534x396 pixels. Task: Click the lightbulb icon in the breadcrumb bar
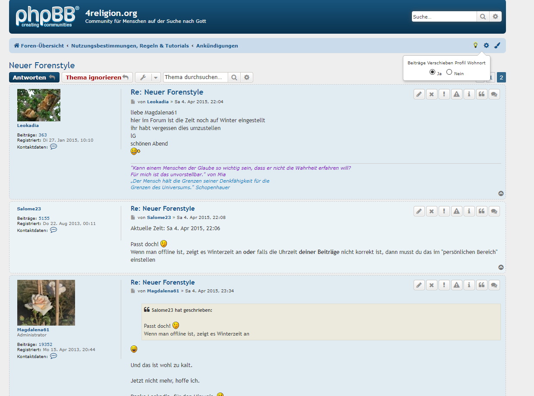point(475,45)
